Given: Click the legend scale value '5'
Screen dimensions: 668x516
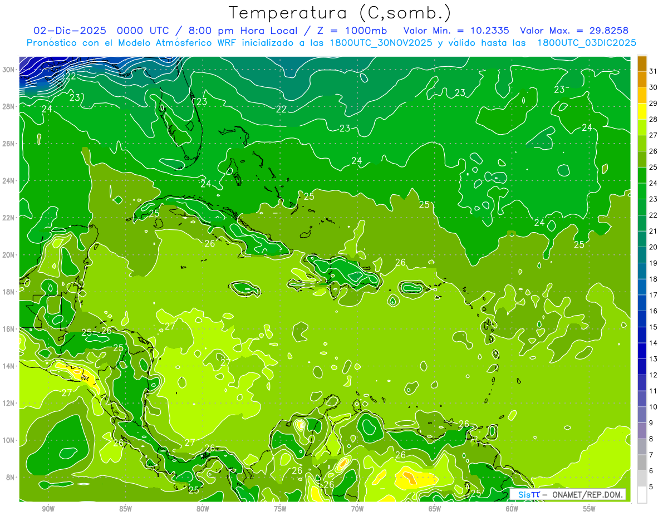Looking at the screenshot, I should pos(652,487).
